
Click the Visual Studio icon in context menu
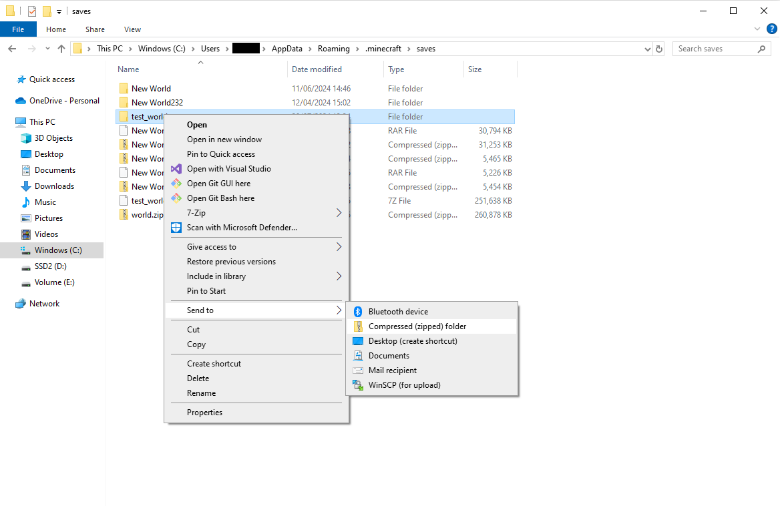point(176,169)
